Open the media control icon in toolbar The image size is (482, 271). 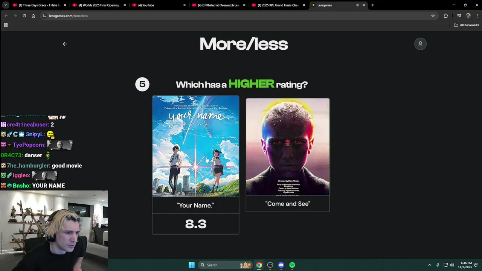point(459,16)
